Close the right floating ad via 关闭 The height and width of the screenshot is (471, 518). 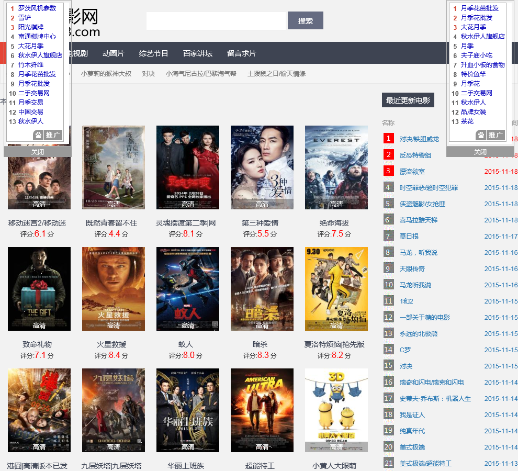[480, 152]
